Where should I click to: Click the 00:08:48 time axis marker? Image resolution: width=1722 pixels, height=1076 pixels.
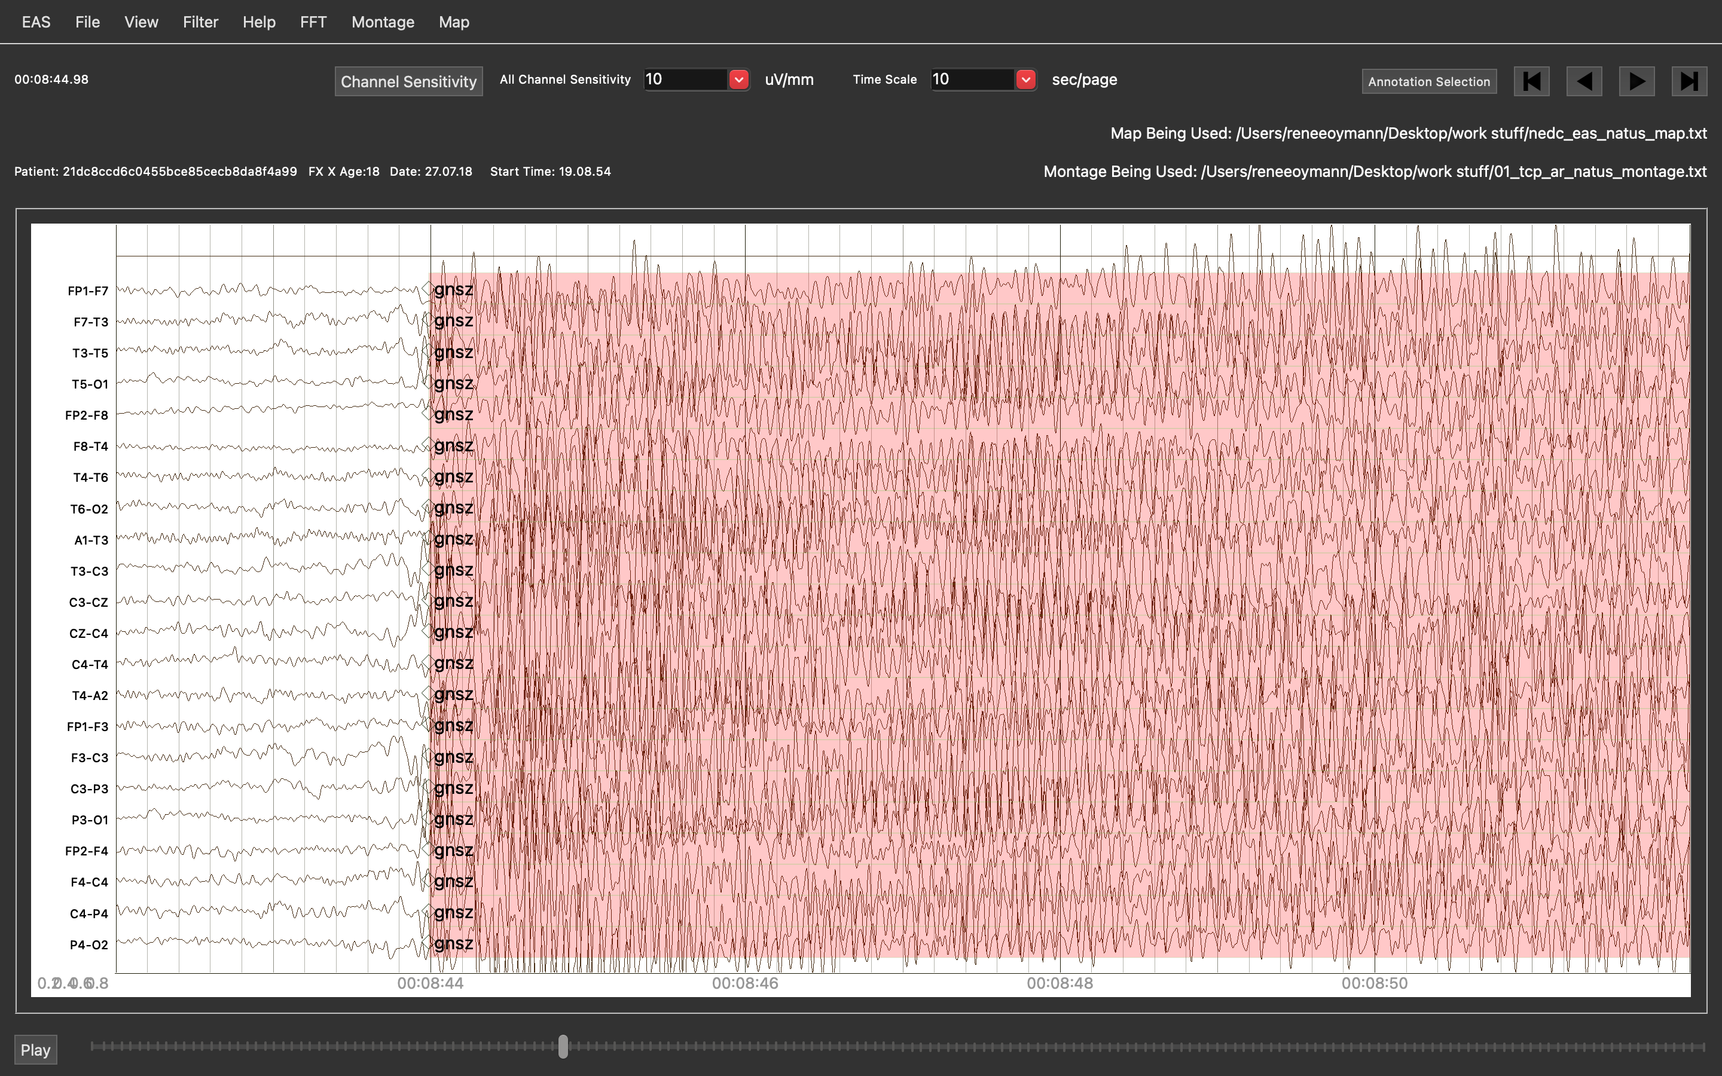tap(1060, 983)
